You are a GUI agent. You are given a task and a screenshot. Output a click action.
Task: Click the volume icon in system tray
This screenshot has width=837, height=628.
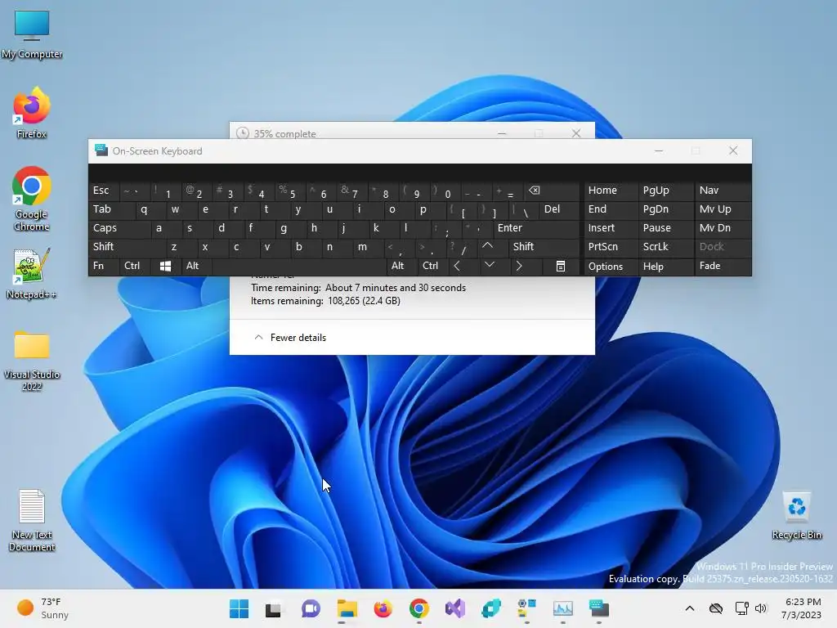click(761, 608)
